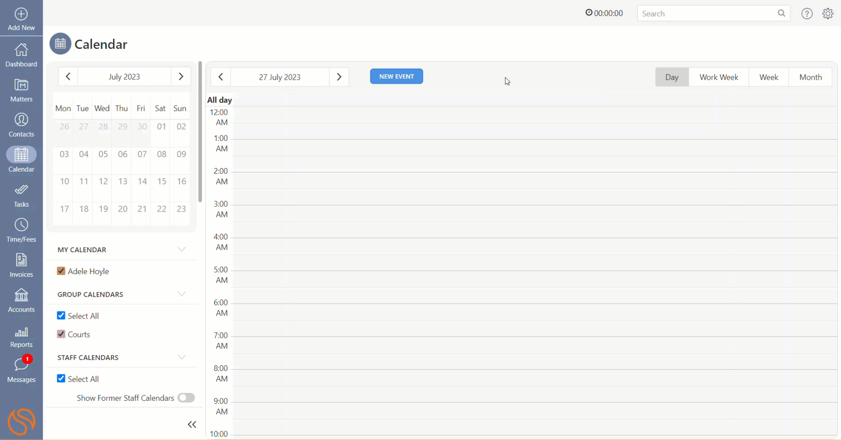This screenshot has width=841, height=440.
Task: Collapse the Staff Calendars section
Action: click(182, 357)
